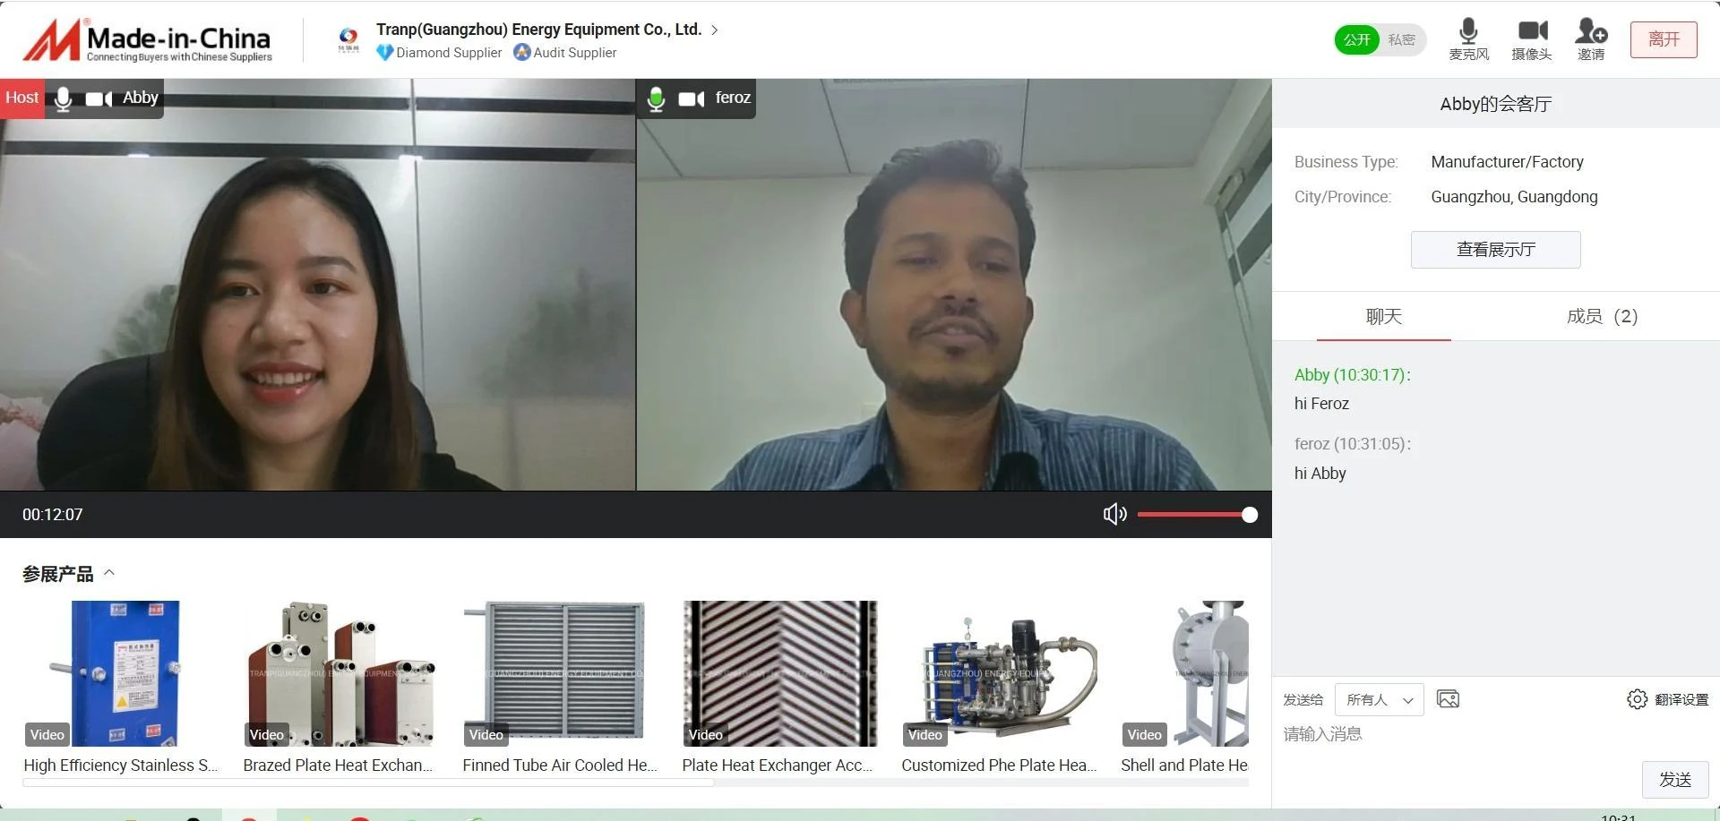The width and height of the screenshot is (1720, 821).
Task: Click the 发送 send button
Action: coord(1674,779)
